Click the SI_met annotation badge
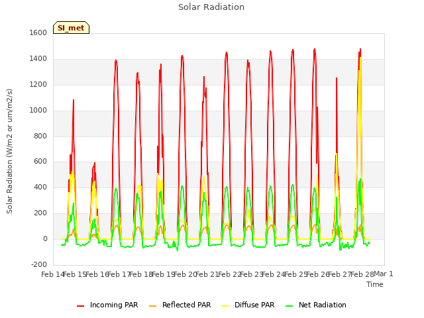424x318 pixels. coord(71,28)
